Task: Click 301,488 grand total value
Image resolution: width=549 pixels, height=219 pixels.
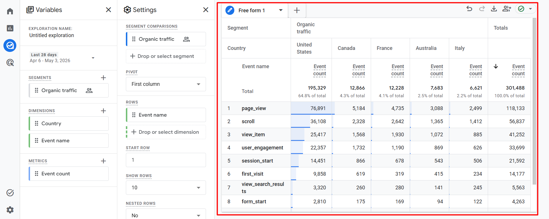Action: tap(515, 88)
